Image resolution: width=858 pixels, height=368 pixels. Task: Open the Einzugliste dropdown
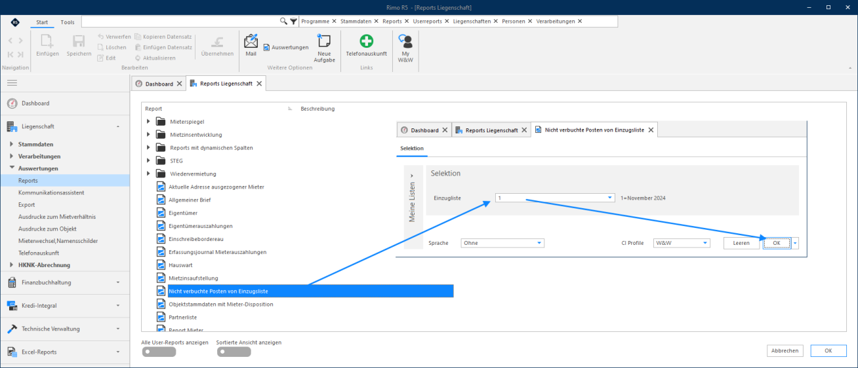(x=610, y=198)
